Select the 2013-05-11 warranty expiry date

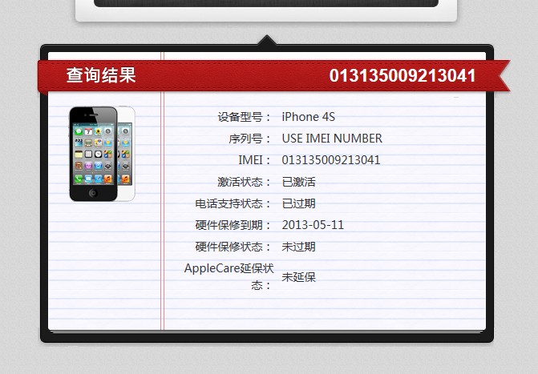313,225
